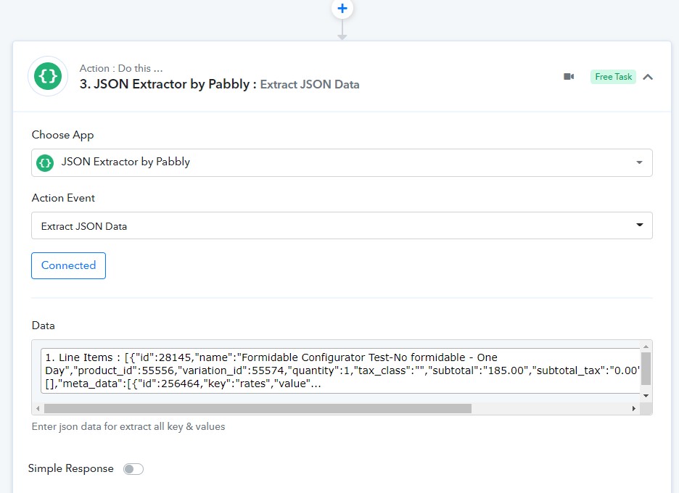Image resolution: width=679 pixels, height=493 pixels.
Task: Collapse the step with the up chevron
Action: coord(648,77)
